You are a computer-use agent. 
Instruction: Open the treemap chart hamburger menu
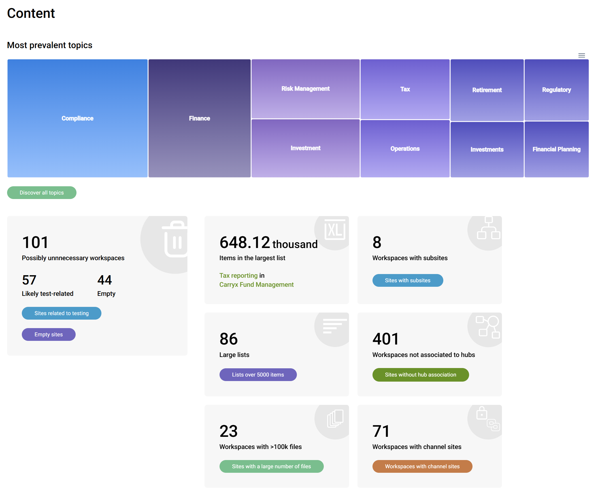(x=581, y=55)
